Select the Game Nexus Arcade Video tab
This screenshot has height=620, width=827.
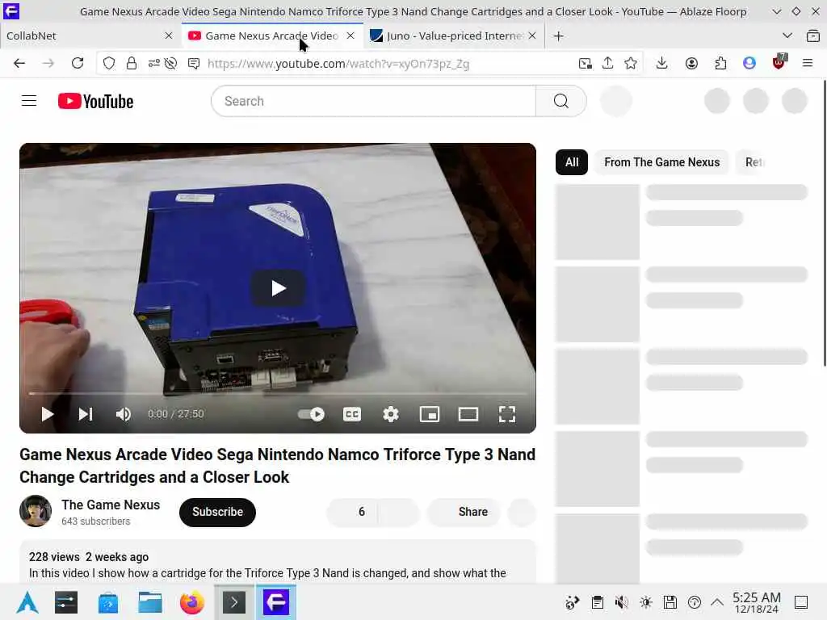[x=271, y=36]
